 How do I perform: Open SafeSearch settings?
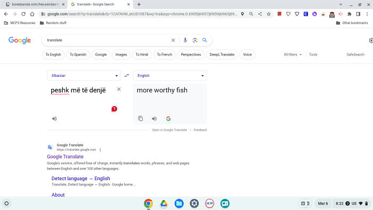[x=355, y=54]
